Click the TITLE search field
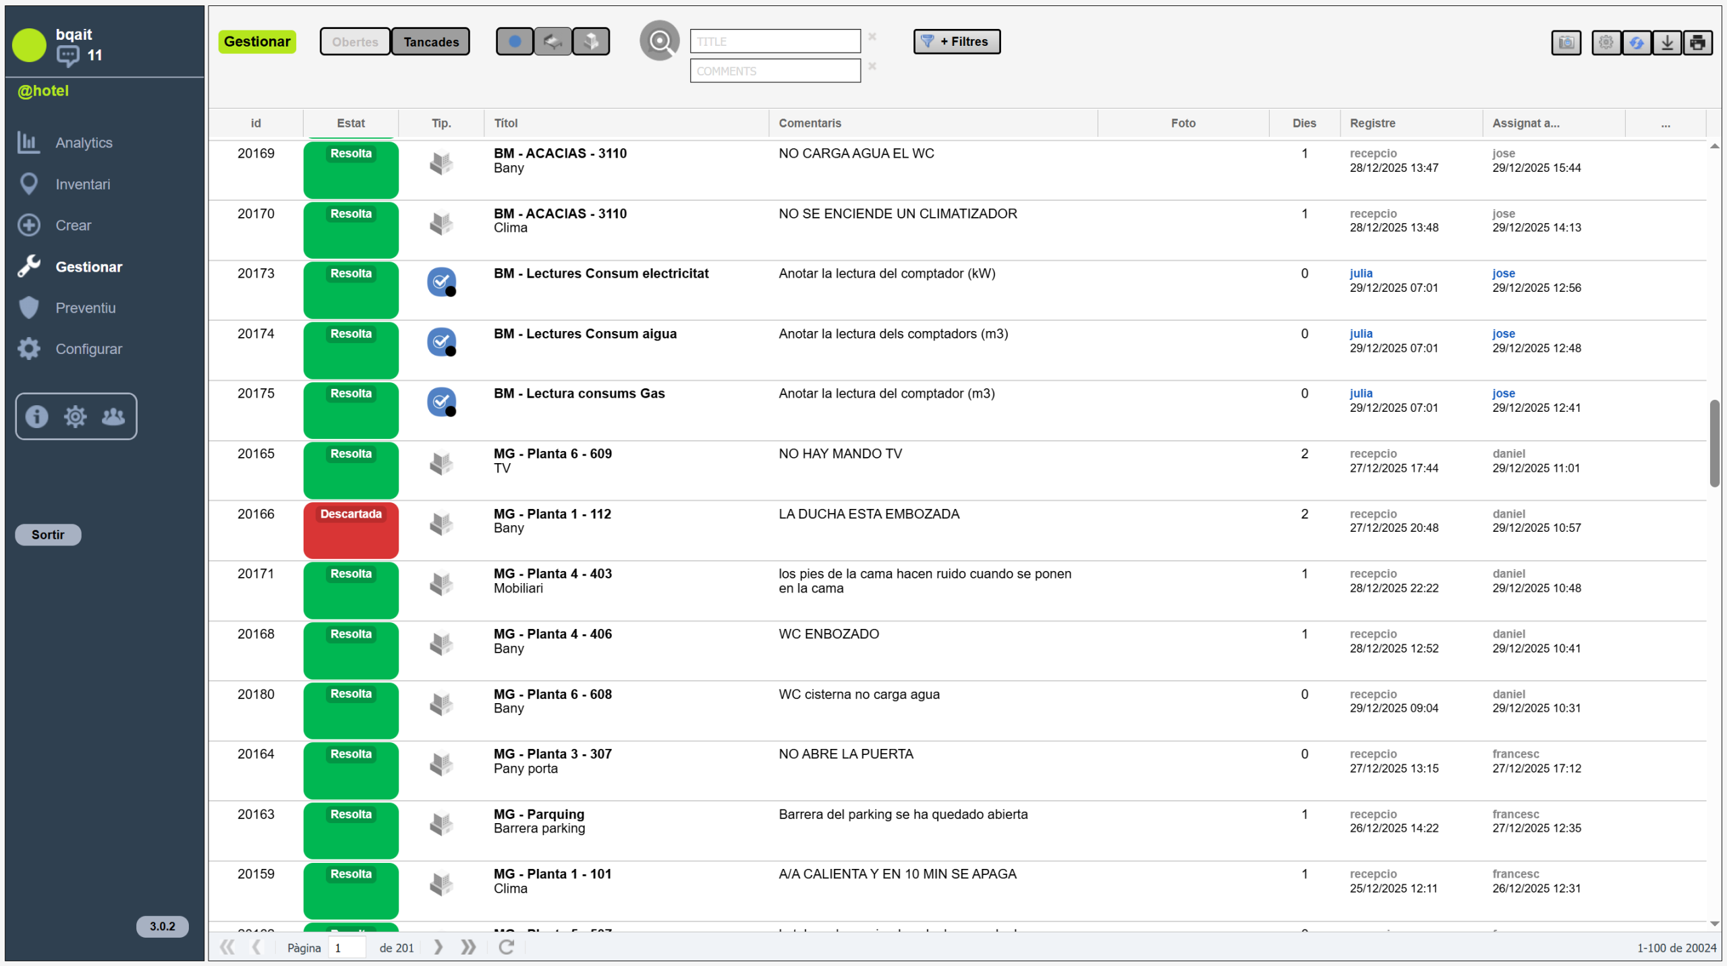The width and height of the screenshot is (1727, 966). click(774, 42)
